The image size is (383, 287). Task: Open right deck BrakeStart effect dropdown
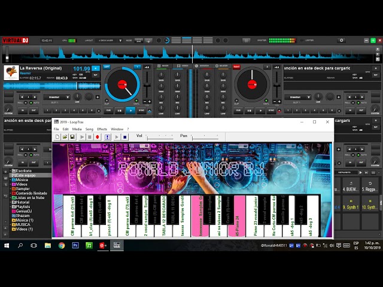(298, 97)
